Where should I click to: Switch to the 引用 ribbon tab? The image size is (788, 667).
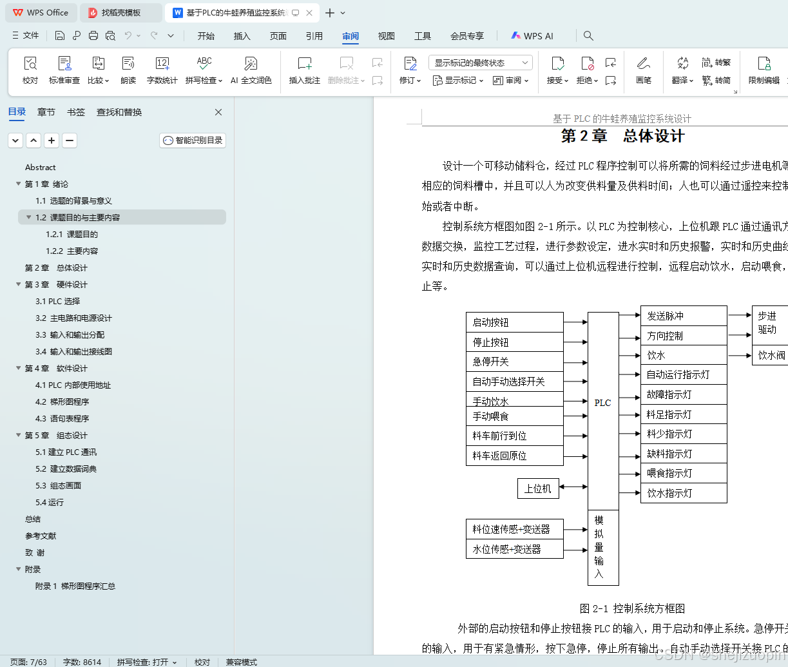coord(314,36)
